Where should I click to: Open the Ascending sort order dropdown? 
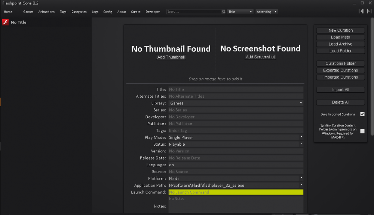pos(266,12)
